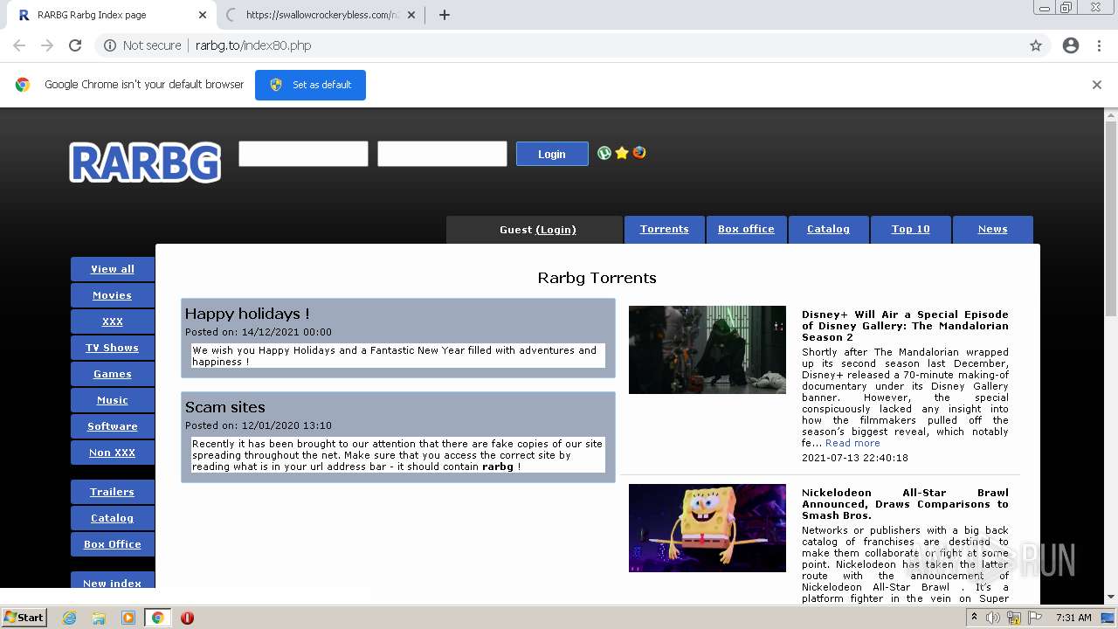
Task: Open the Mandalorian article thumbnail
Action: (707, 349)
